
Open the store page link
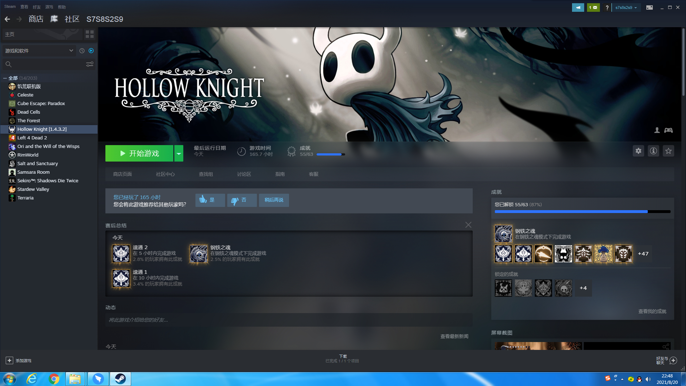coord(123,174)
